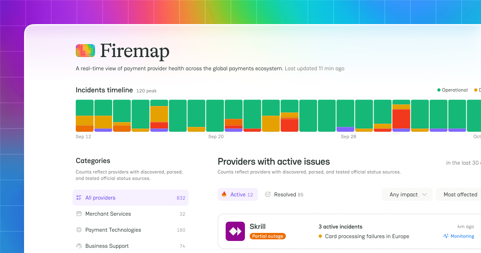Click the 832 count for All providers

(x=181, y=198)
